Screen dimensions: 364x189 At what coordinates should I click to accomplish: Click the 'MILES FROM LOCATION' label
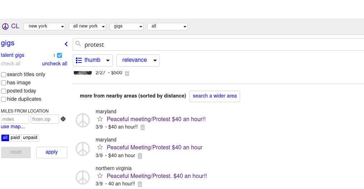coord(25,111)
